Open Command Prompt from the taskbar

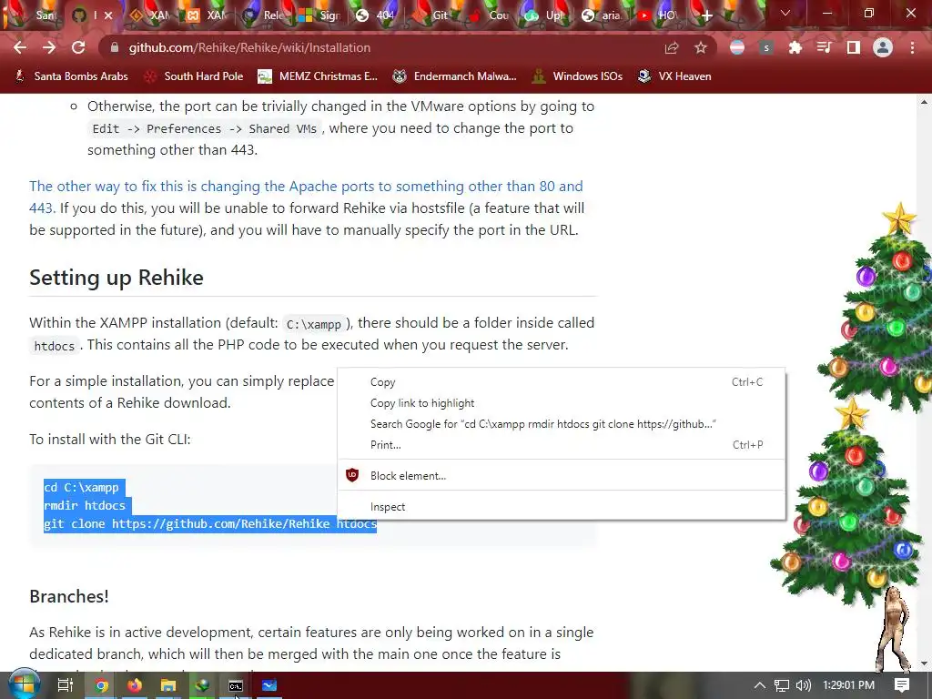(x=236, y=685)
